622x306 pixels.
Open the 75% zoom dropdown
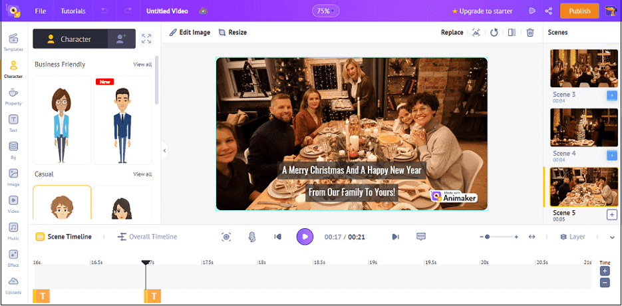[x=325, y=11]
